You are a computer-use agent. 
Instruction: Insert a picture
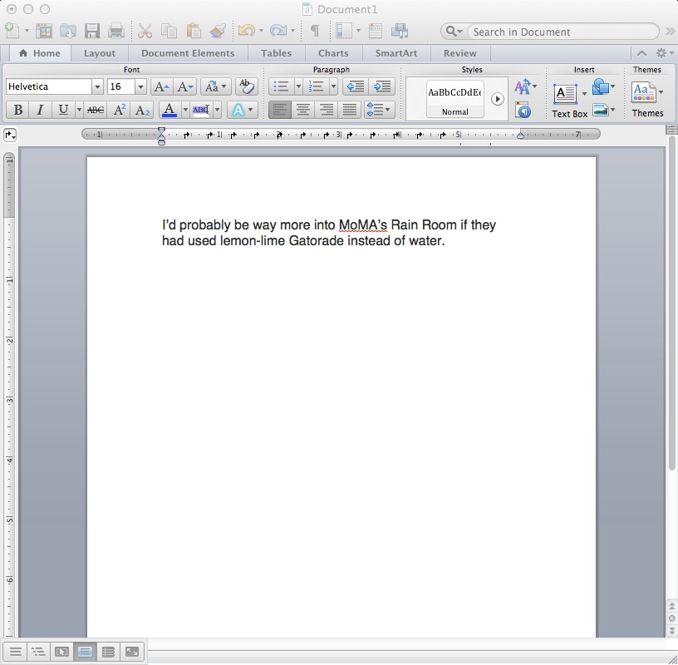[x=603, y=110]
